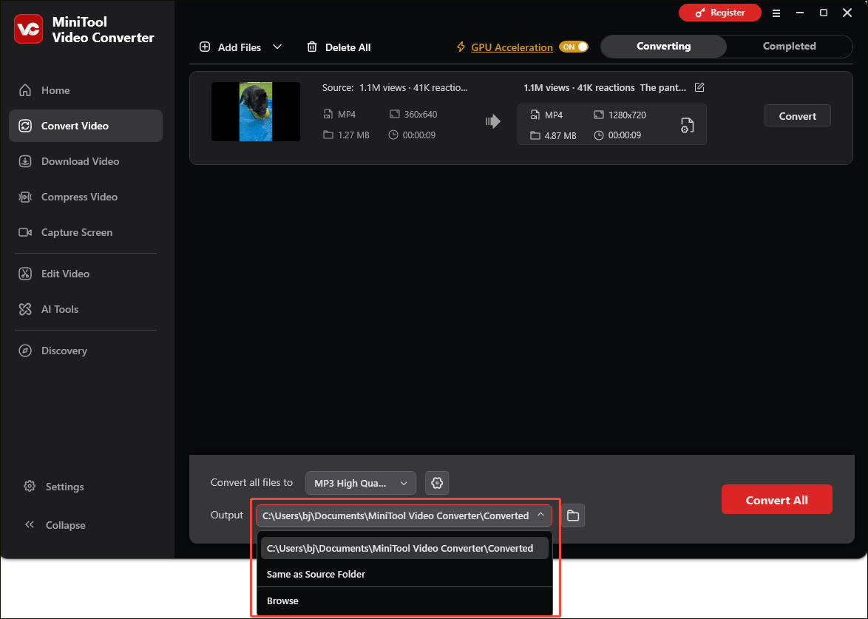Open AI Tools section

coord(86,309)
